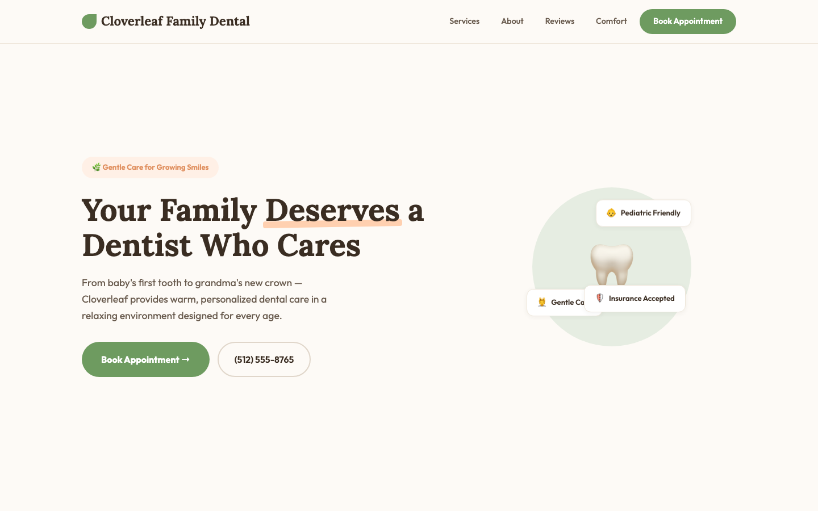Image resolution: width=818 pixels, height=511 pixels.
Task: Select Comfort from the navigation bar
Action: (611, 21)
